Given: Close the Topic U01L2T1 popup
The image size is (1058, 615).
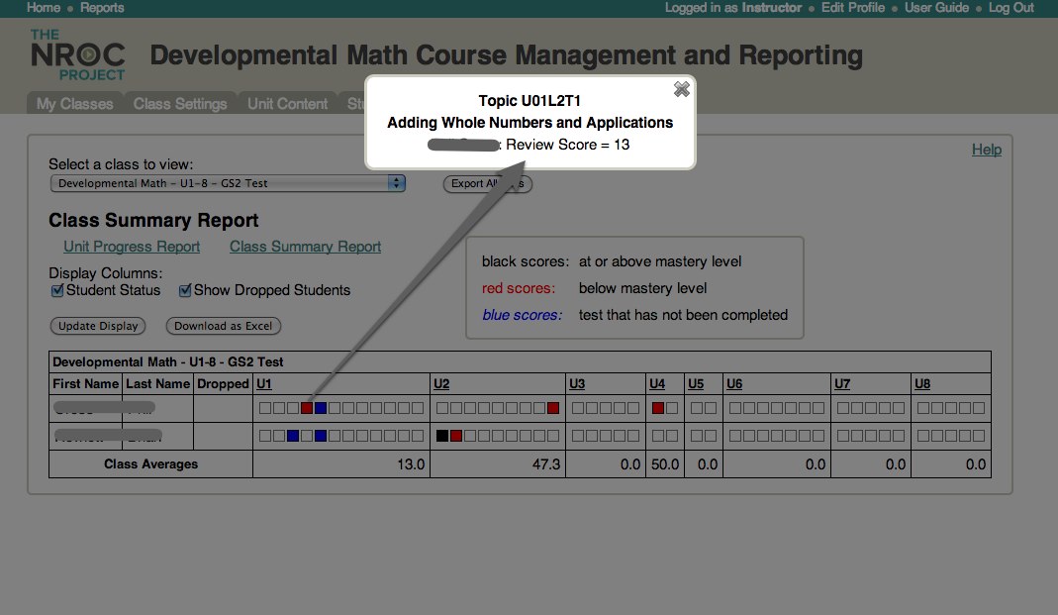Looking at the screenshot, I should [682, 89].
